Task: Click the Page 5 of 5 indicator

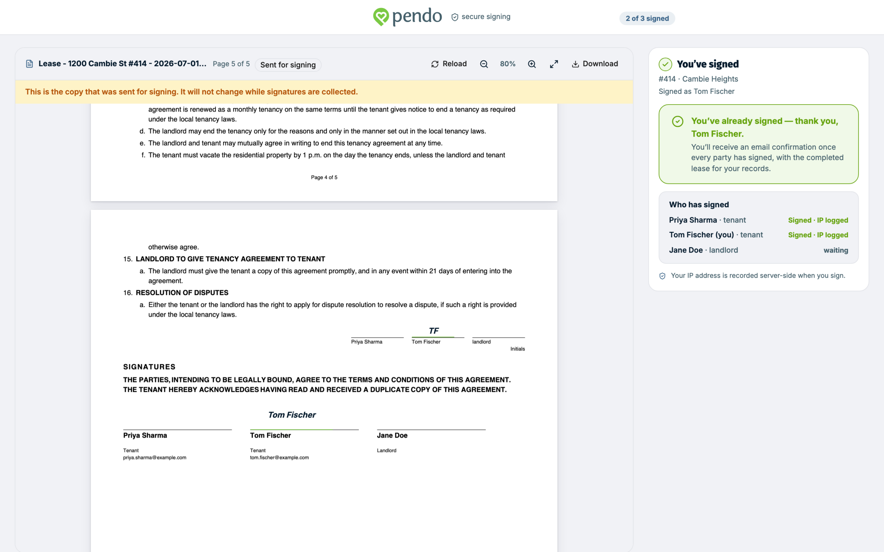Action: coord(231,64)
